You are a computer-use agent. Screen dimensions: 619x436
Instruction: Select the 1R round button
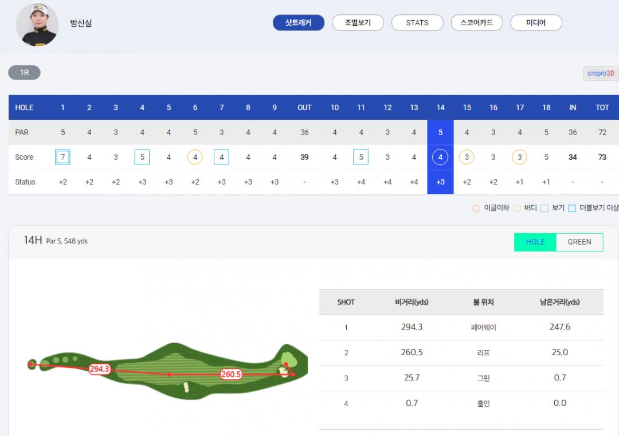24,73
